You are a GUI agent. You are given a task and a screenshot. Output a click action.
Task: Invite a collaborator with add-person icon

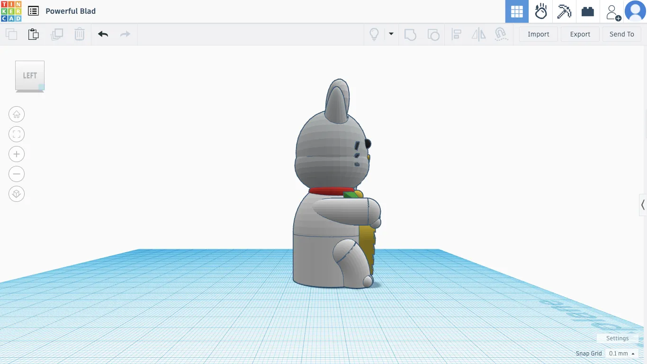[613, 12]
